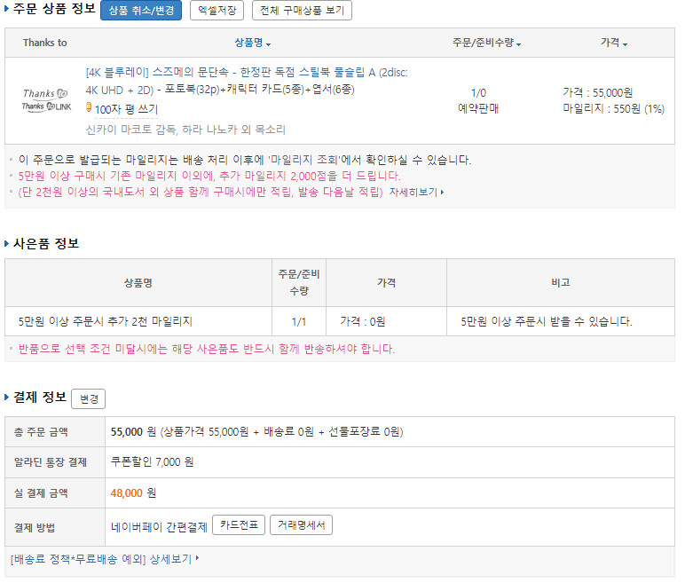The width and height of the screenshot is (685, 583).
Task: Open 자세히보기 mileage details link
Action: point(416,193)
